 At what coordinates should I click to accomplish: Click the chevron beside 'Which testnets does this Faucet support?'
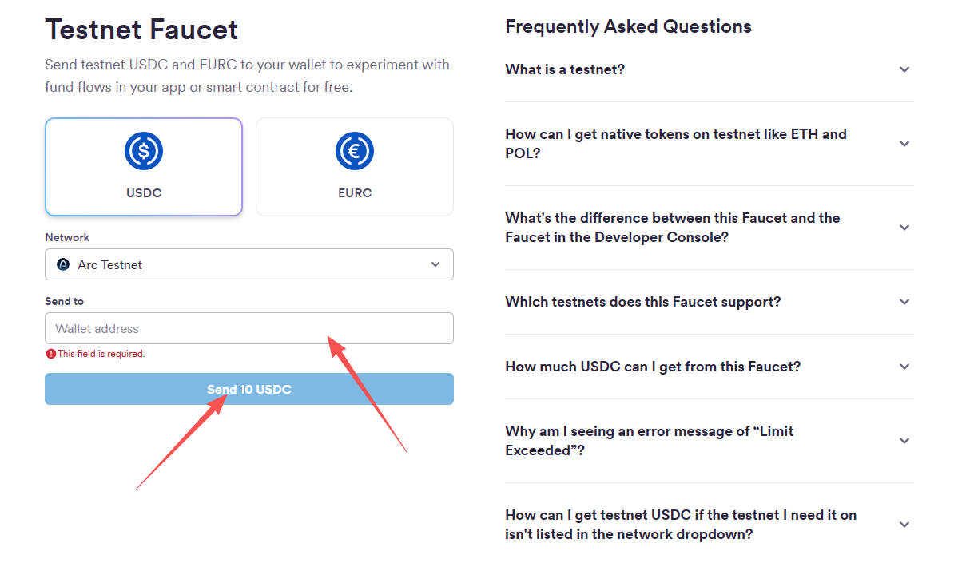[x=904, y=302]
